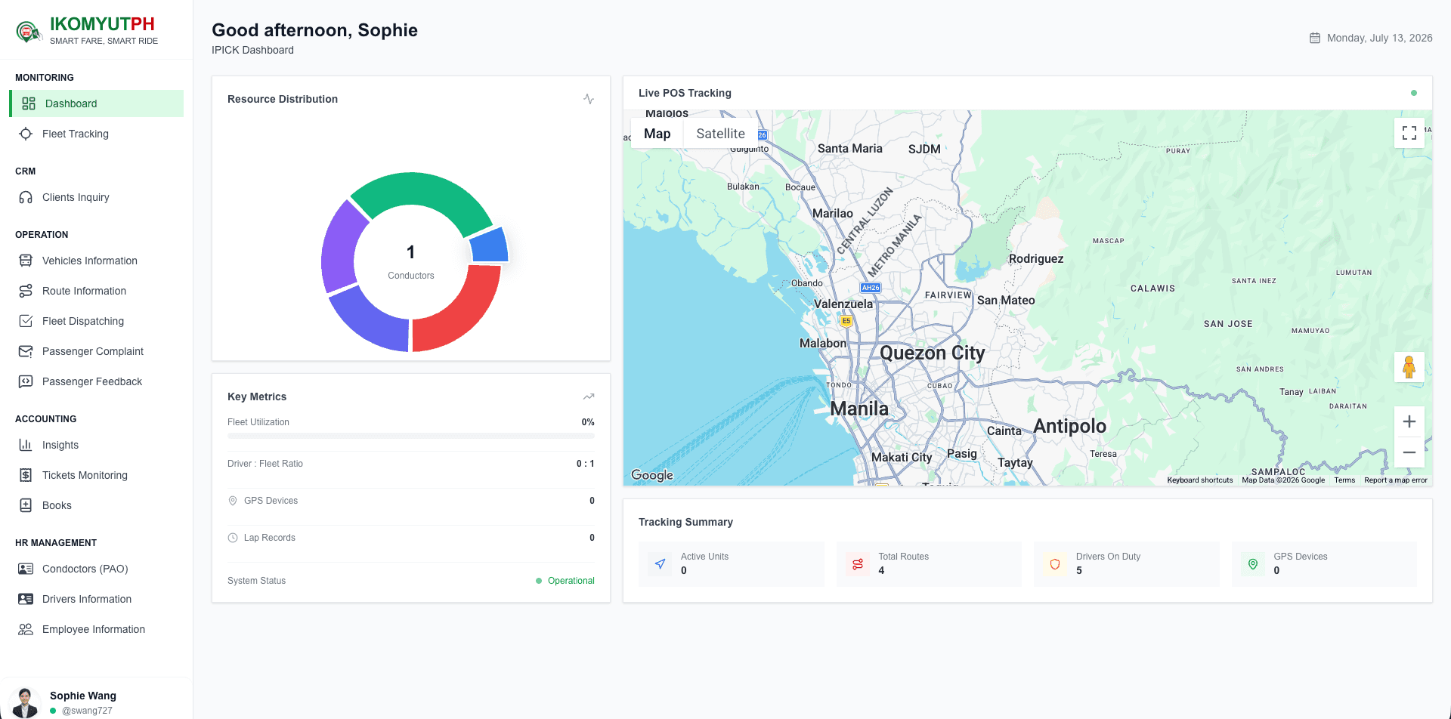Image resolution: width=1451 pixels, height=719 pixels.
Task: Open Passenger Complaint mail icon
Action: pyautogui.click(x=26, y=351)
